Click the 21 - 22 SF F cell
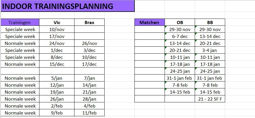 coord(210,99)
